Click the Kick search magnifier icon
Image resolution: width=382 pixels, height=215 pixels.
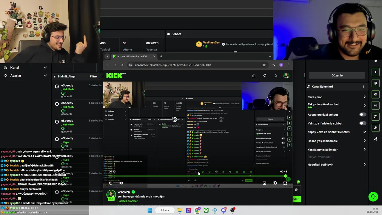[276, 76]
